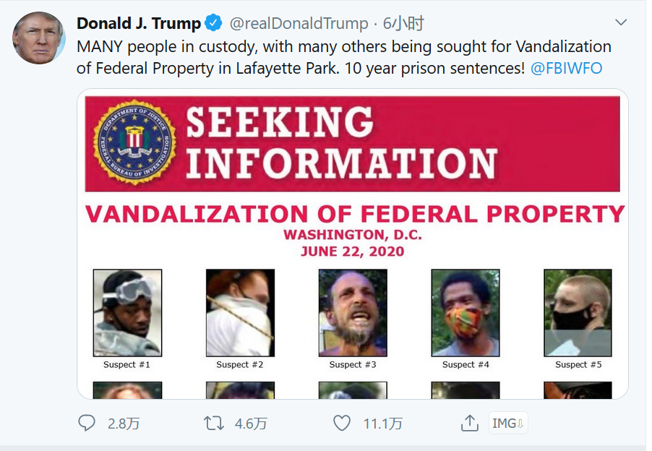Click the Seeking Information red banner
The height and width of the screenshot is (451, 652).
click(x=405, y=143)
